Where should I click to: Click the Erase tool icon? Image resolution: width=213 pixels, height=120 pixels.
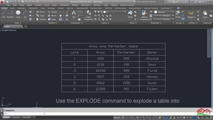pyautogui.click(x=67, y=12)
